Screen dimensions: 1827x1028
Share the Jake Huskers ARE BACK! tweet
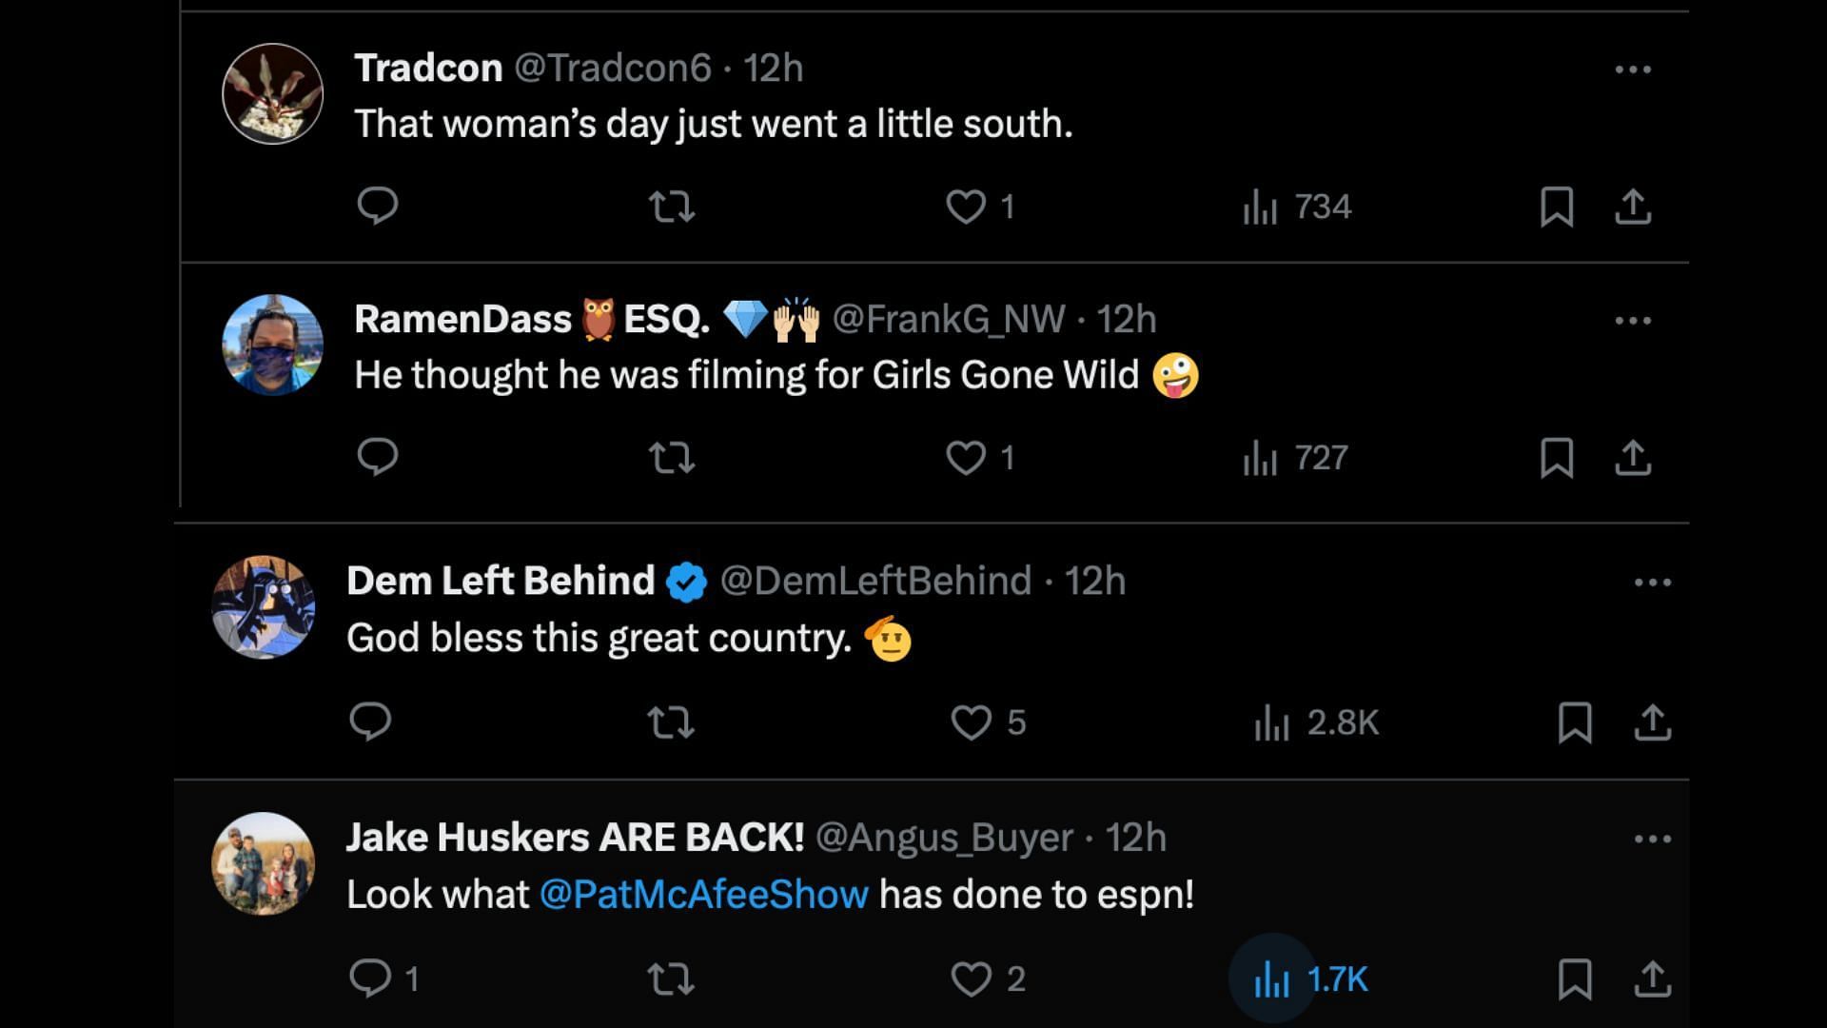coord(1653,979)
